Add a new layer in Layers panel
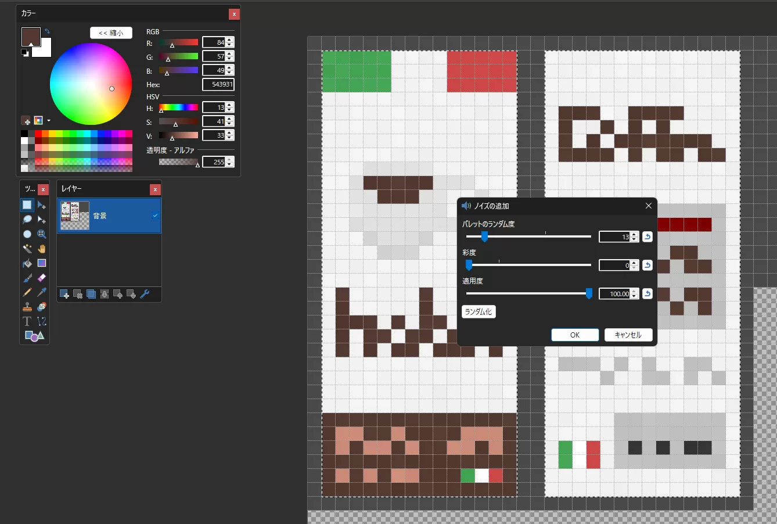This screenshot has height=524, width=777. click(x=64, y=294)
